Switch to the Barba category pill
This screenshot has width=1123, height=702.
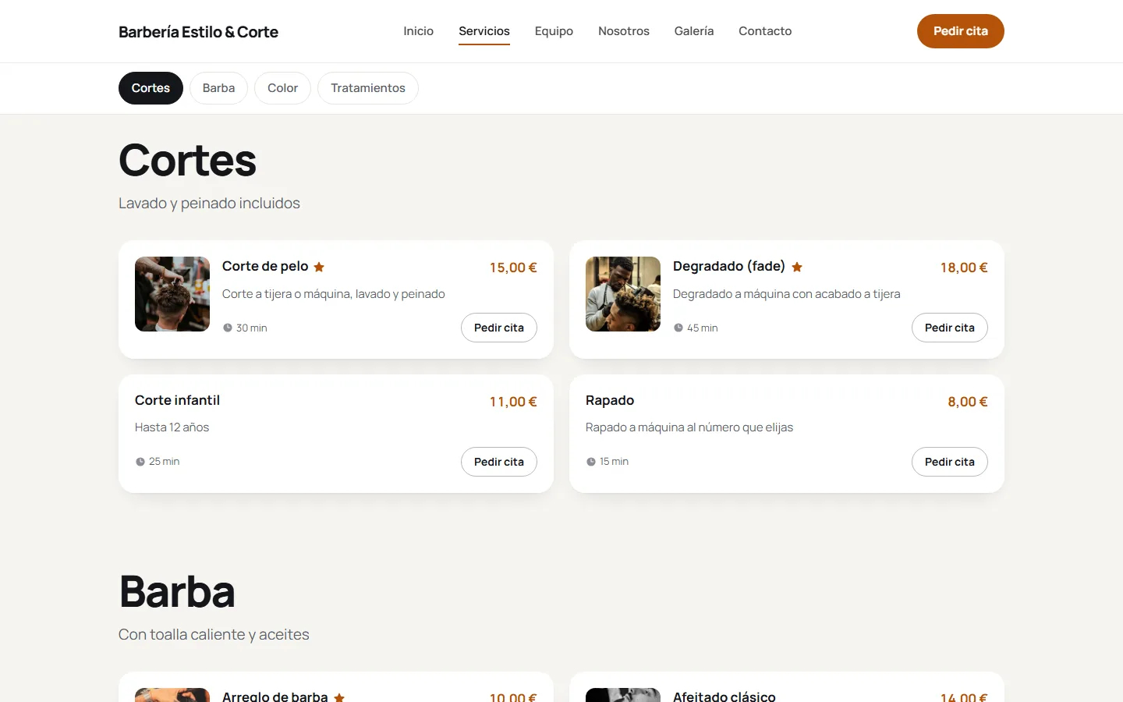(x=218, y=88)
